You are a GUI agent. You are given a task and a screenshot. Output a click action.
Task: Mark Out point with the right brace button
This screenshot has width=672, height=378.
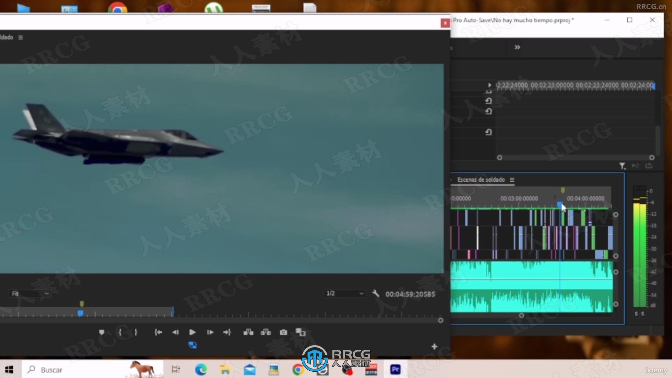click(136, 332)
